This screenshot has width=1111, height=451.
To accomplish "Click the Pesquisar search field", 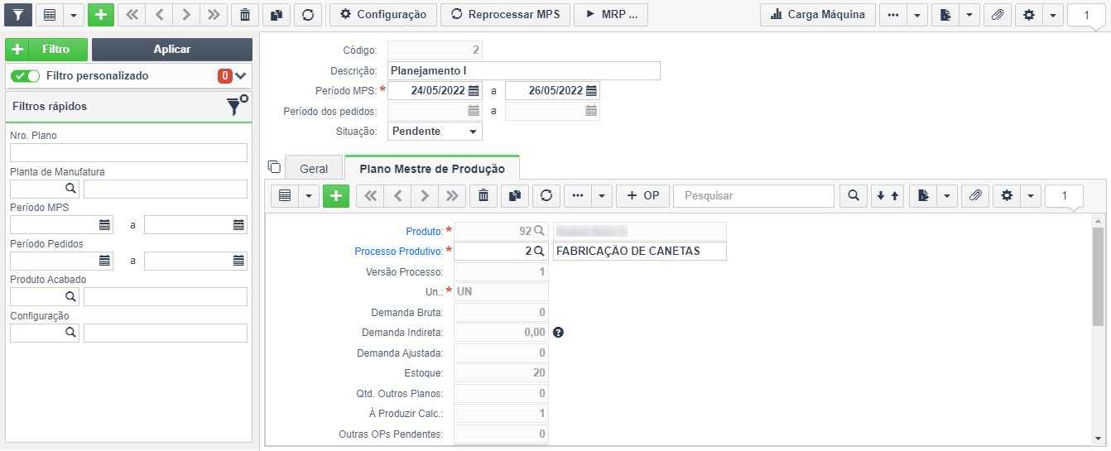I will point(753,195).
